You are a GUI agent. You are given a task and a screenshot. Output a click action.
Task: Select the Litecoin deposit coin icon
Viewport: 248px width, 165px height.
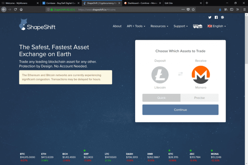coord(160,75)
